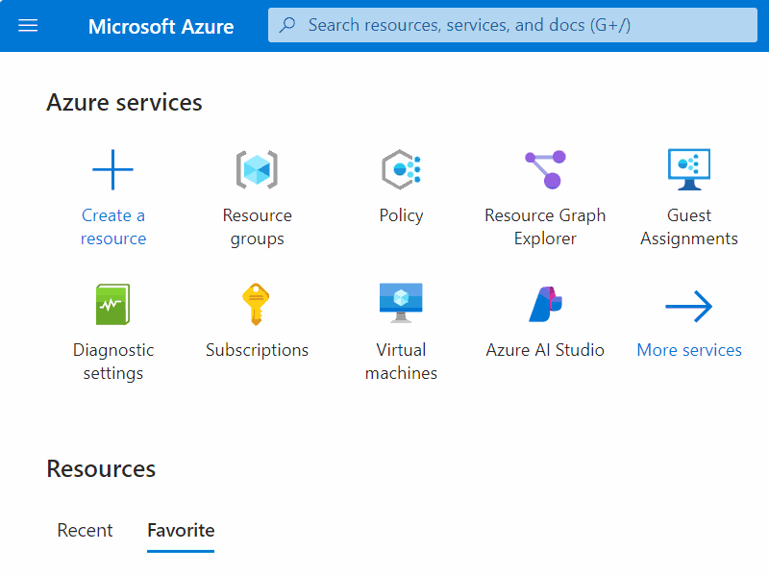Switch to the Recent tab
This screenshot has height=577, width=769.
tap(85, 531)
